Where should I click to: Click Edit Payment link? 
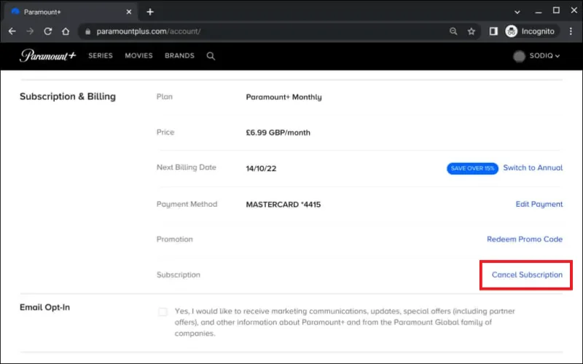pos(539,205)
